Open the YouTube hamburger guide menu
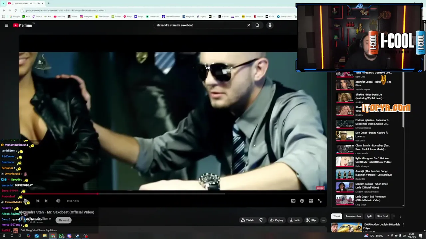The height and width of the screenshot is (239, 426). [x=6, y=25]
